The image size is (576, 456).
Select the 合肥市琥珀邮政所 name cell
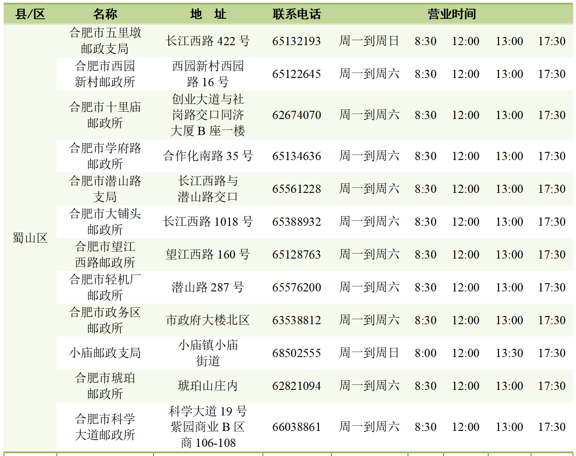tap(105, 386)
